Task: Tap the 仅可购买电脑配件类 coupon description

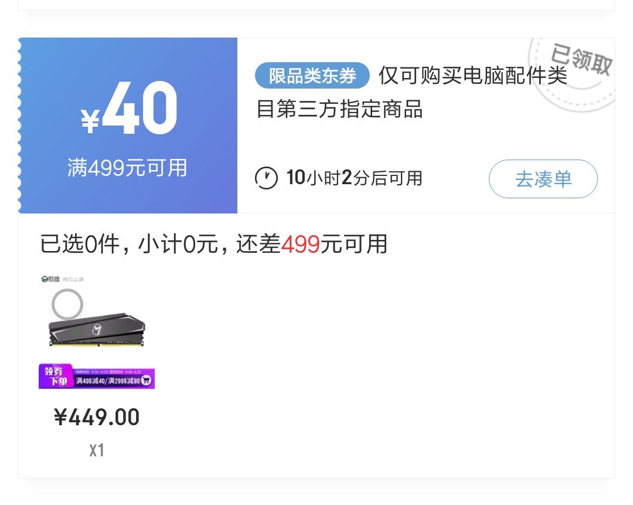Action: point(473,76)
